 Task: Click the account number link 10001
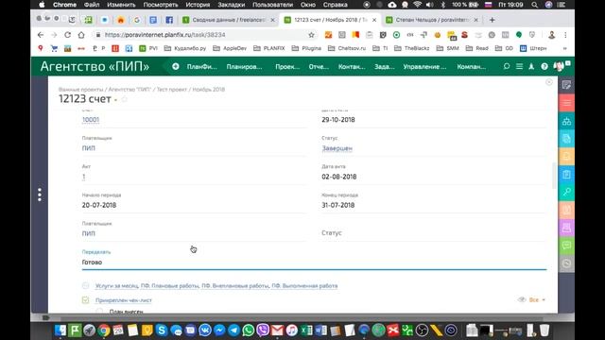[x=91, y=120]
